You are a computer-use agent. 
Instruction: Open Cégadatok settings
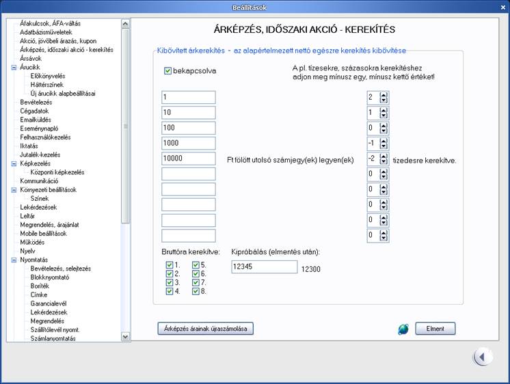[x=34, y=111]
